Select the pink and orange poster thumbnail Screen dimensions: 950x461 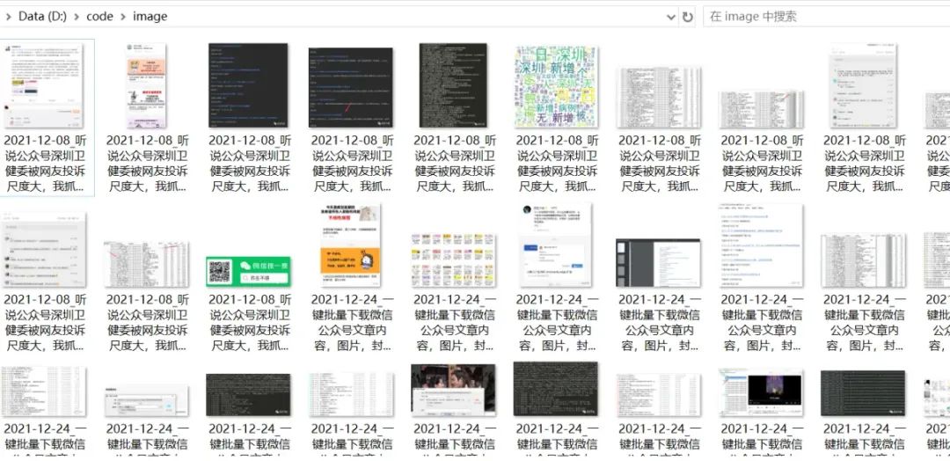coord(147,85)
